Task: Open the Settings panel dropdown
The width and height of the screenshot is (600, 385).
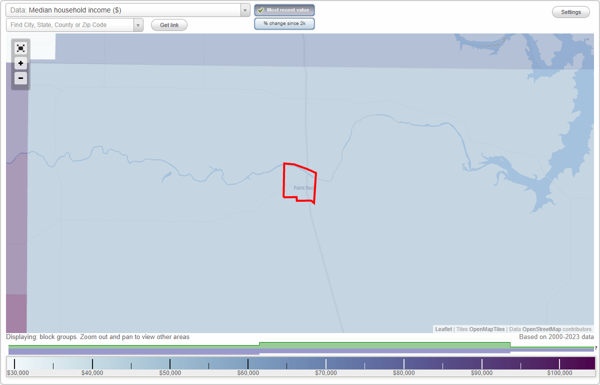Action: click(x=570, y=11)
